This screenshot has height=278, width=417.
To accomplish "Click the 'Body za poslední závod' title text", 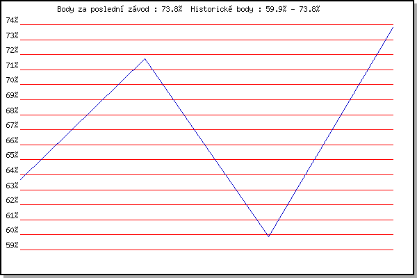I will click(x=103, y=10).
